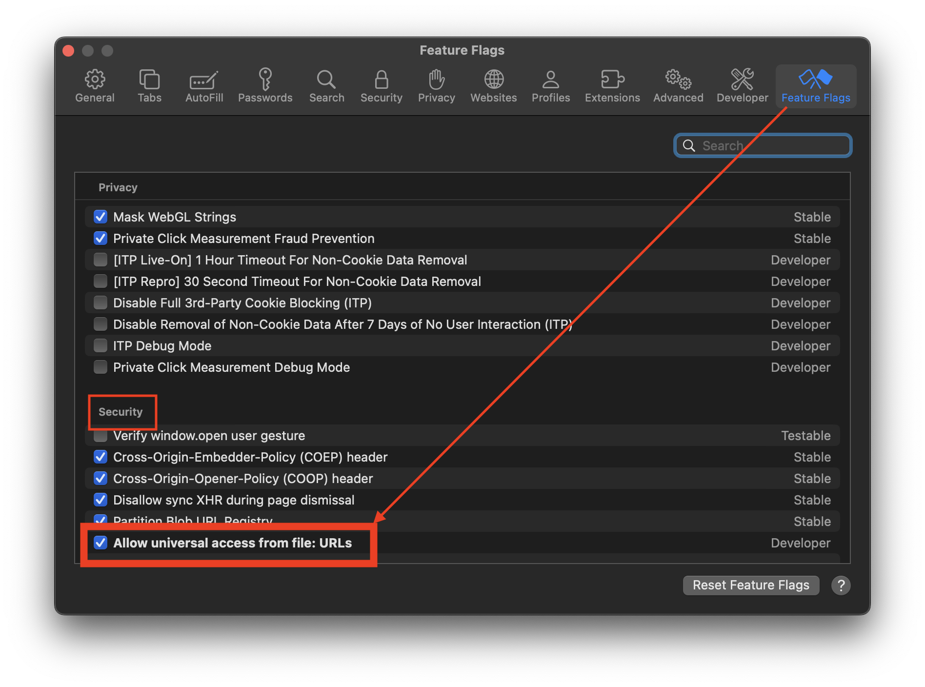The height and width of the screenshot is (687, 925).
Task: Uncheck Mask WebGL Strings
Action: 101,217
